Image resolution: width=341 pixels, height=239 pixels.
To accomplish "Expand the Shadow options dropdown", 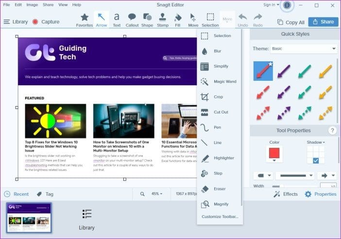I will tap(316, 142).
